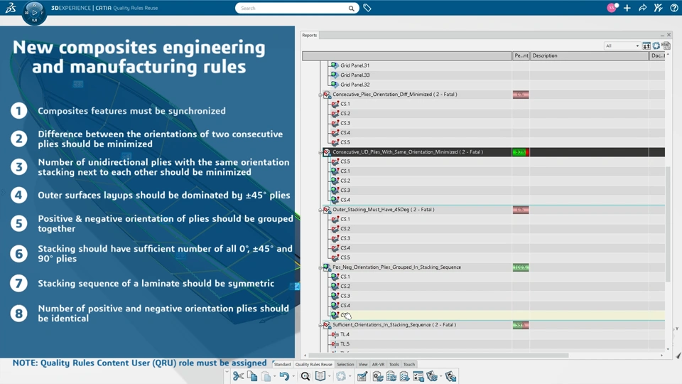Click the Undo arrow icon

pos(284,376)
